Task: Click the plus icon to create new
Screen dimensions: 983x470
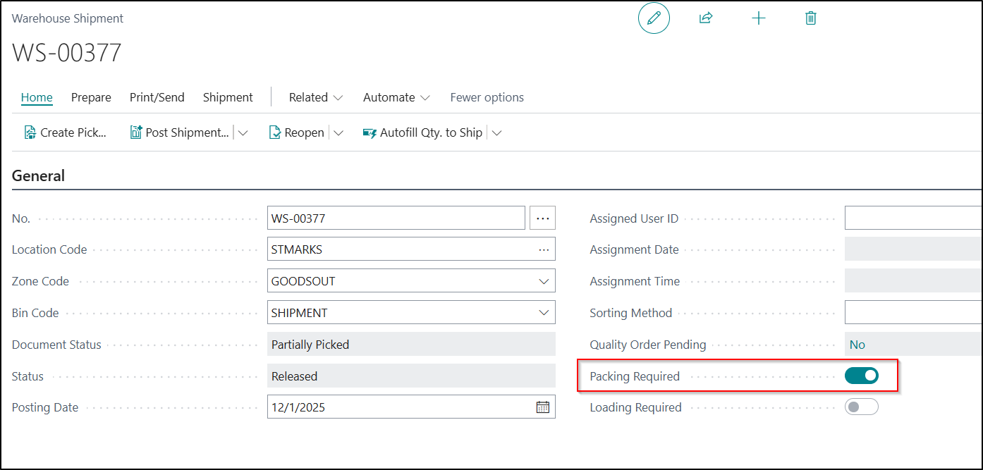Action: [x=759, y=18]
